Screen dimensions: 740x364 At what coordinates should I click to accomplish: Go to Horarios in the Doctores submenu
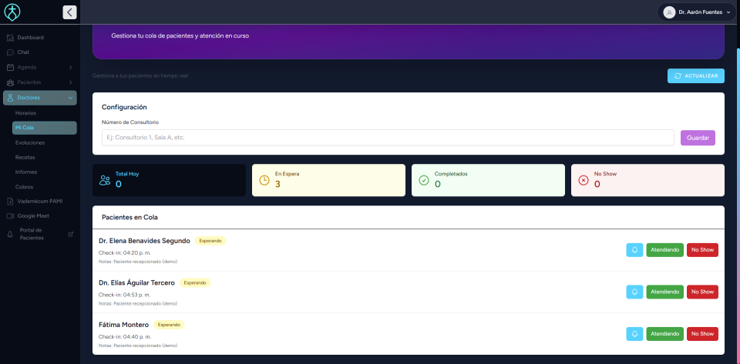[25, 113]
